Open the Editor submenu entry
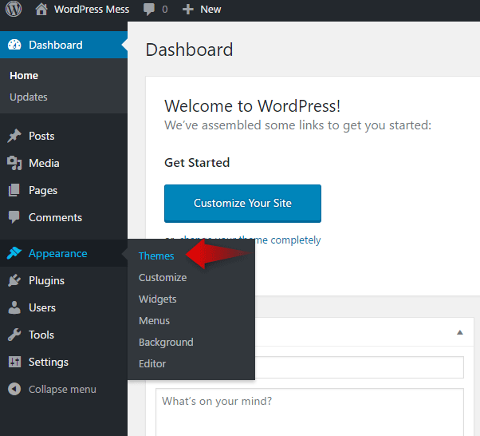480x436 pixels. [152, 364]
